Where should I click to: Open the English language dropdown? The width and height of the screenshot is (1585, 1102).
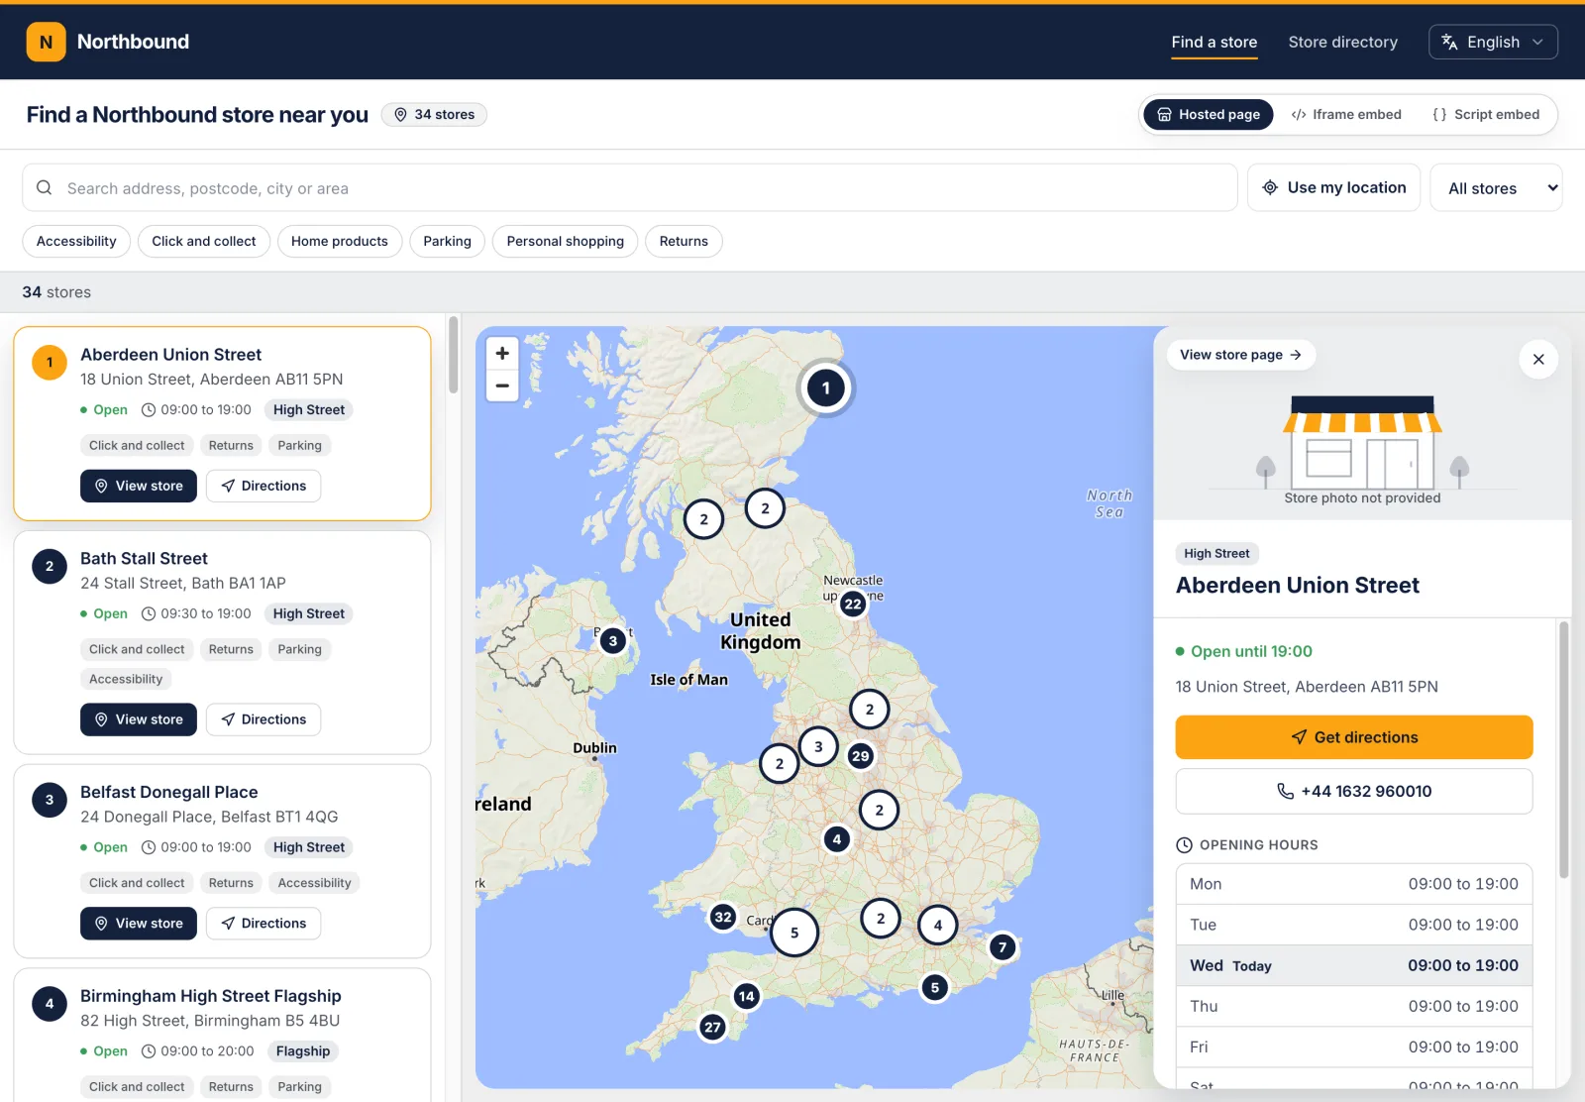pos(1493,42)
